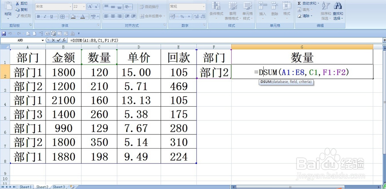Increase decimal places

click(196, 17)
